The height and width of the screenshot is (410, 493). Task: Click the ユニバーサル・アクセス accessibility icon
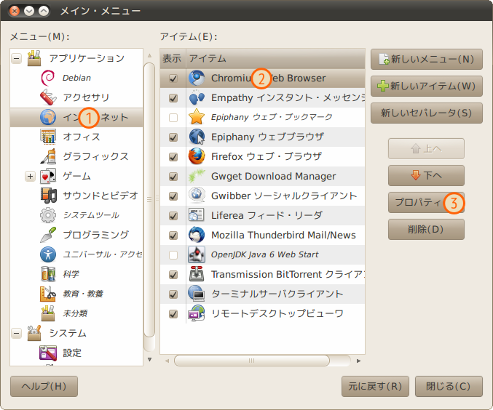point(48,254)
